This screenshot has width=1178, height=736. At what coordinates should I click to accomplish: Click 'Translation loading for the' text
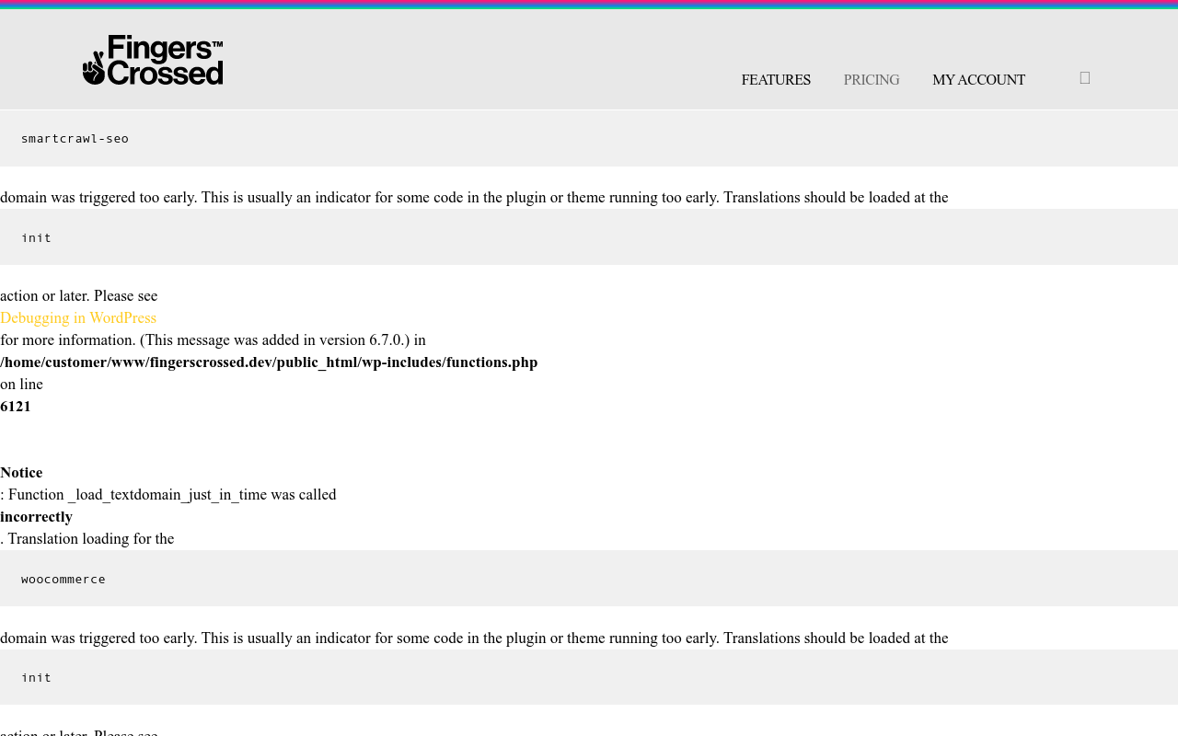[91, 539]
